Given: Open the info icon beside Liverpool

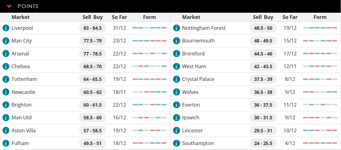Looking at the screenshot, I should point(6,28).
